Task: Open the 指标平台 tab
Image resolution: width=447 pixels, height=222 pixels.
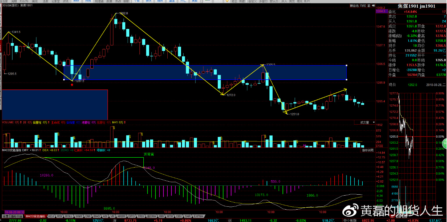Action: pos(17,216)
